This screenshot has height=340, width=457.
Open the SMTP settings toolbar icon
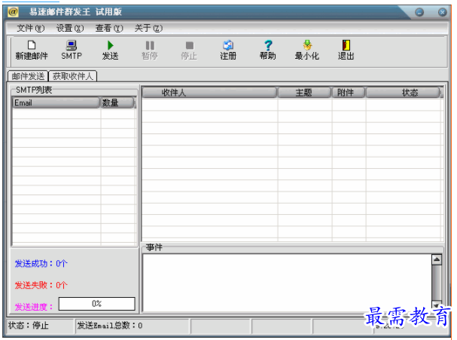click(x=72, y=50)
